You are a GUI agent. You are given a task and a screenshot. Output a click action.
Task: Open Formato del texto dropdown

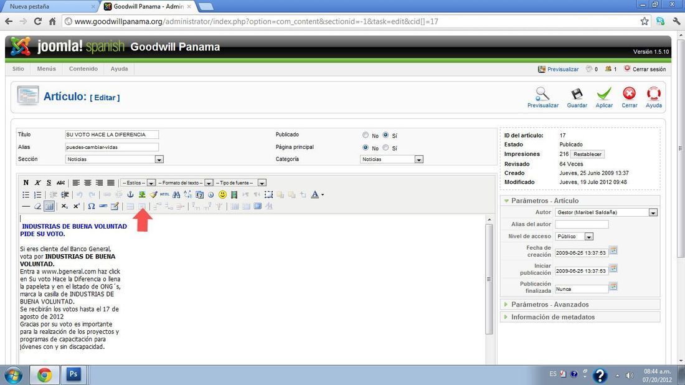(185, 183)
